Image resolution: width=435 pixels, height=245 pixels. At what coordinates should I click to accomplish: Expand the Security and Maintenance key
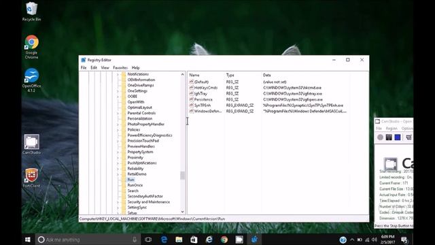point(118,202)
